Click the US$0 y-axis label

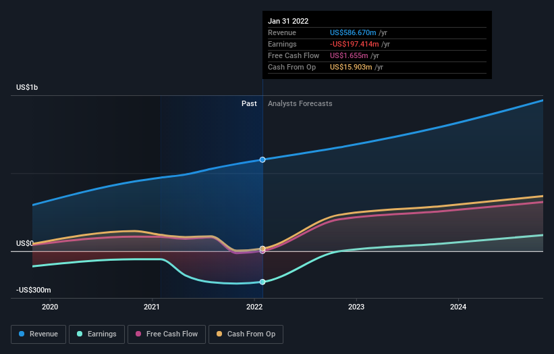[x=25, y=243]
